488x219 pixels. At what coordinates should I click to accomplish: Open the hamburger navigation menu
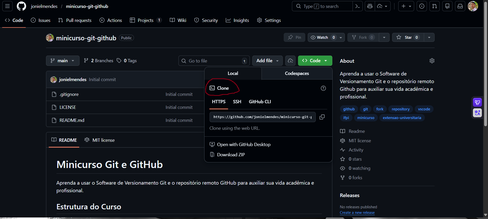coord(7,6)
